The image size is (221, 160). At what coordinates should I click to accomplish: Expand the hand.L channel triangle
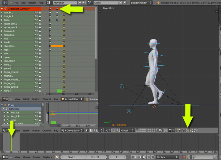coord(2,65)
